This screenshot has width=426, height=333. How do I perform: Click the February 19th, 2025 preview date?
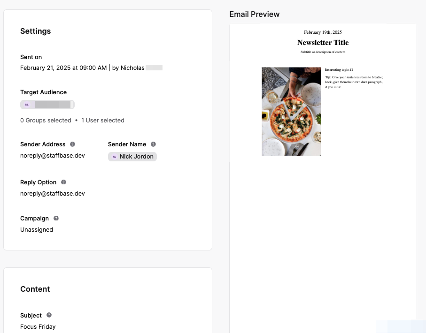pos(323,32)
